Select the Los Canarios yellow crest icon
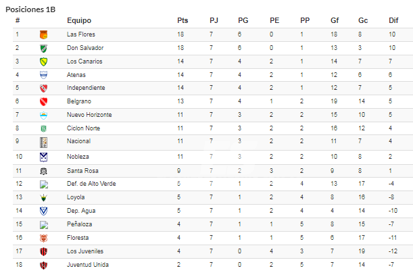 click(x=43, y=62)
